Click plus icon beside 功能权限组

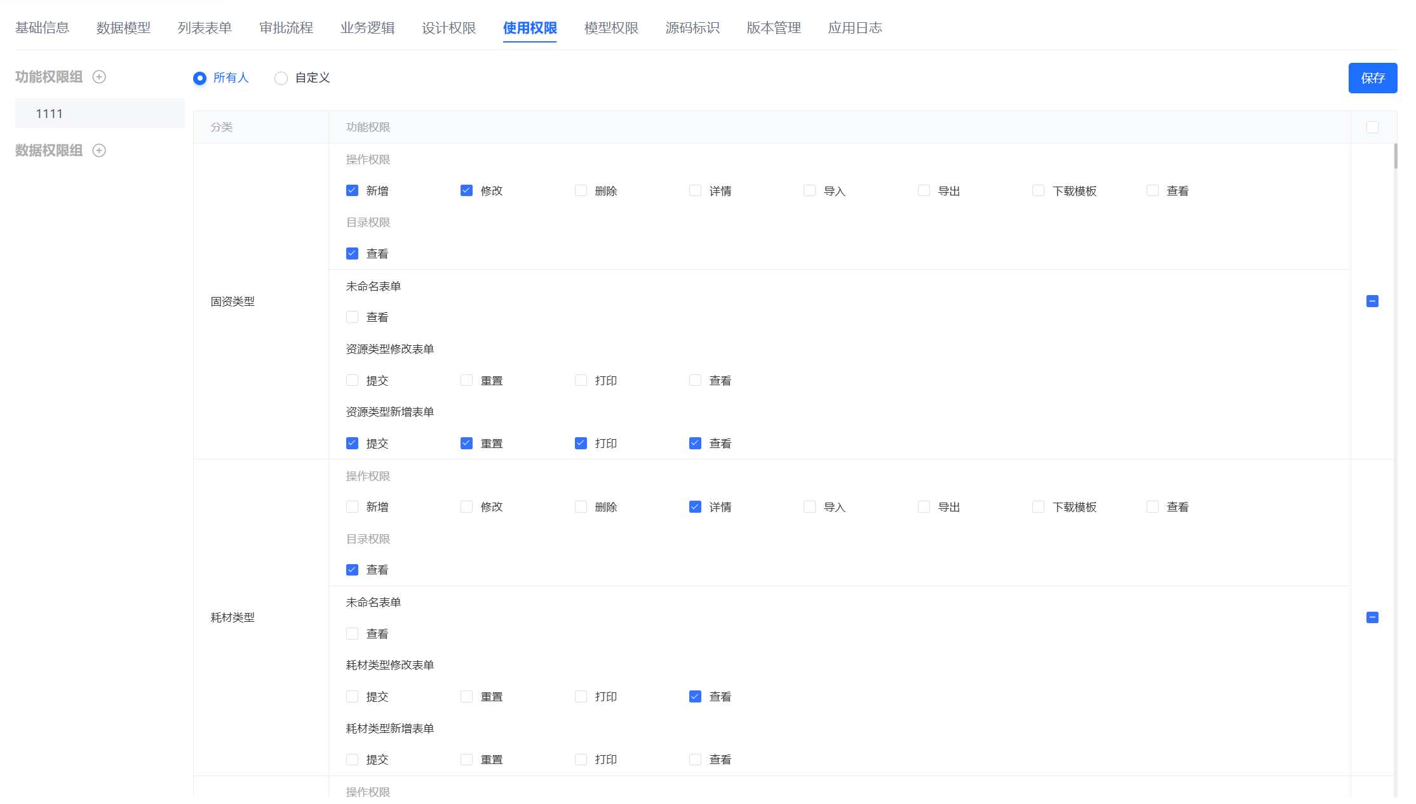[99, 77]
